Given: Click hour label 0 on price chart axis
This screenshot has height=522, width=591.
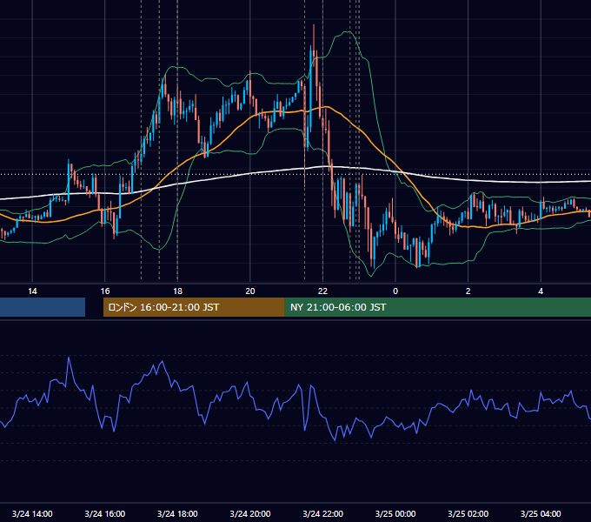Looking at the screenshot, I should click(x=395, y=291).
